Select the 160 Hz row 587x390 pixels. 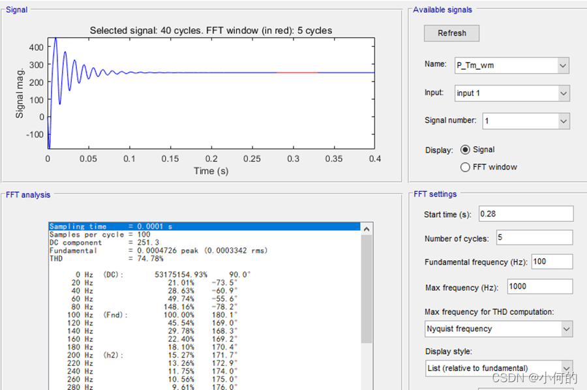(205, 338)
